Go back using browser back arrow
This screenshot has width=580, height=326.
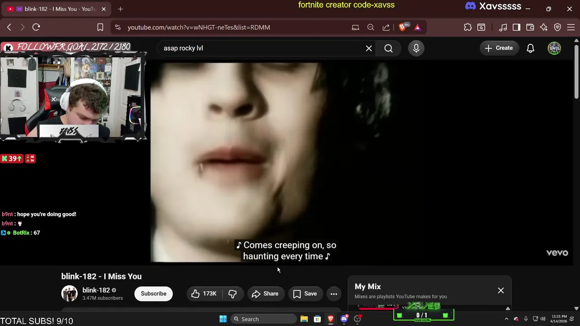(x=9, y=27)
